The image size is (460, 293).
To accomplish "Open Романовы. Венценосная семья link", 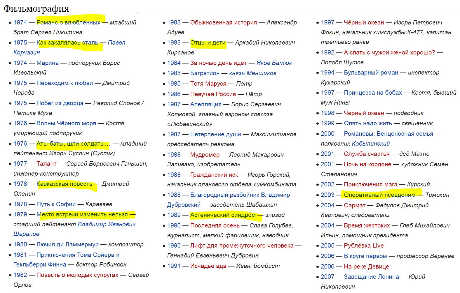I will coord(388,134).
